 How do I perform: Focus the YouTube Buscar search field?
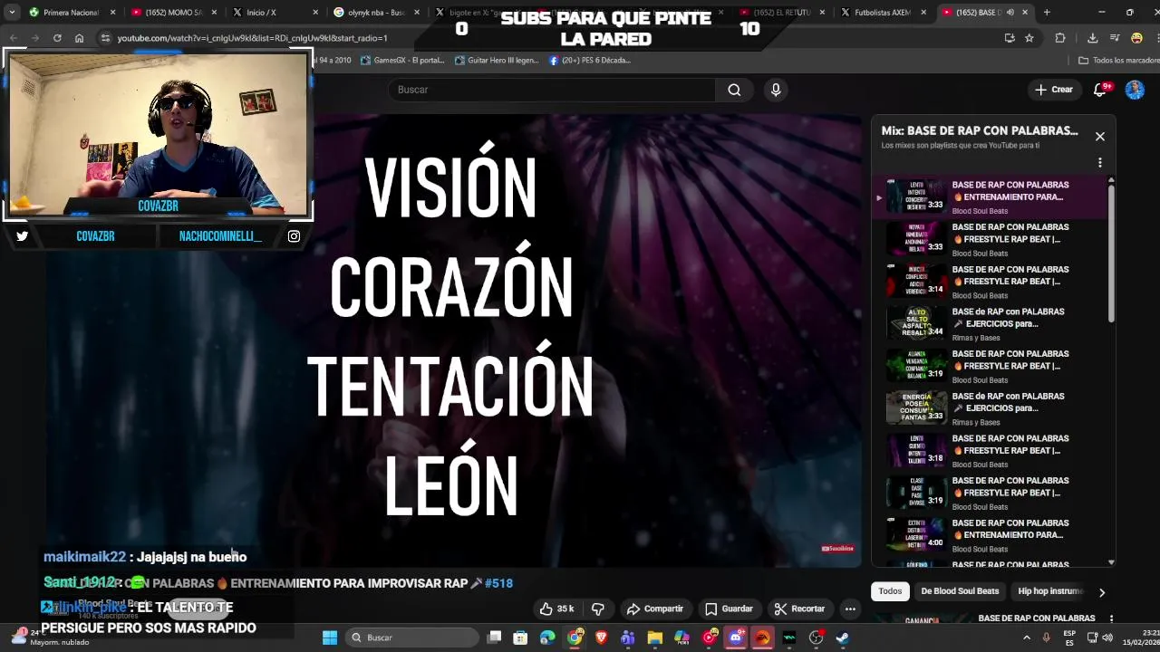point(551,90)
